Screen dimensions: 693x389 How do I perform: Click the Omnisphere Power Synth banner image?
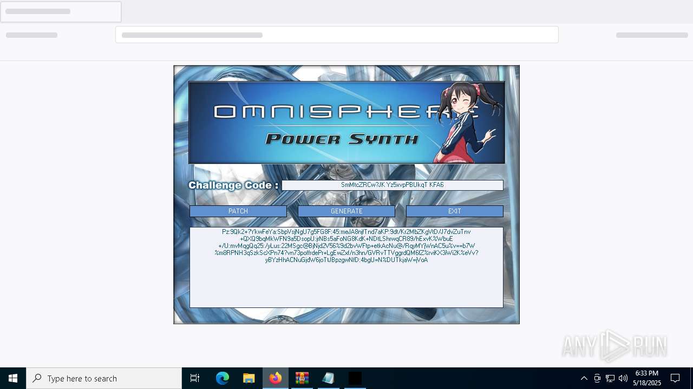[x=346, y=123]
